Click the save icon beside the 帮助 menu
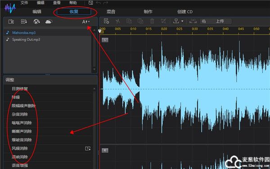Viewport: 270px width, 169px height. tap(91, 3)
